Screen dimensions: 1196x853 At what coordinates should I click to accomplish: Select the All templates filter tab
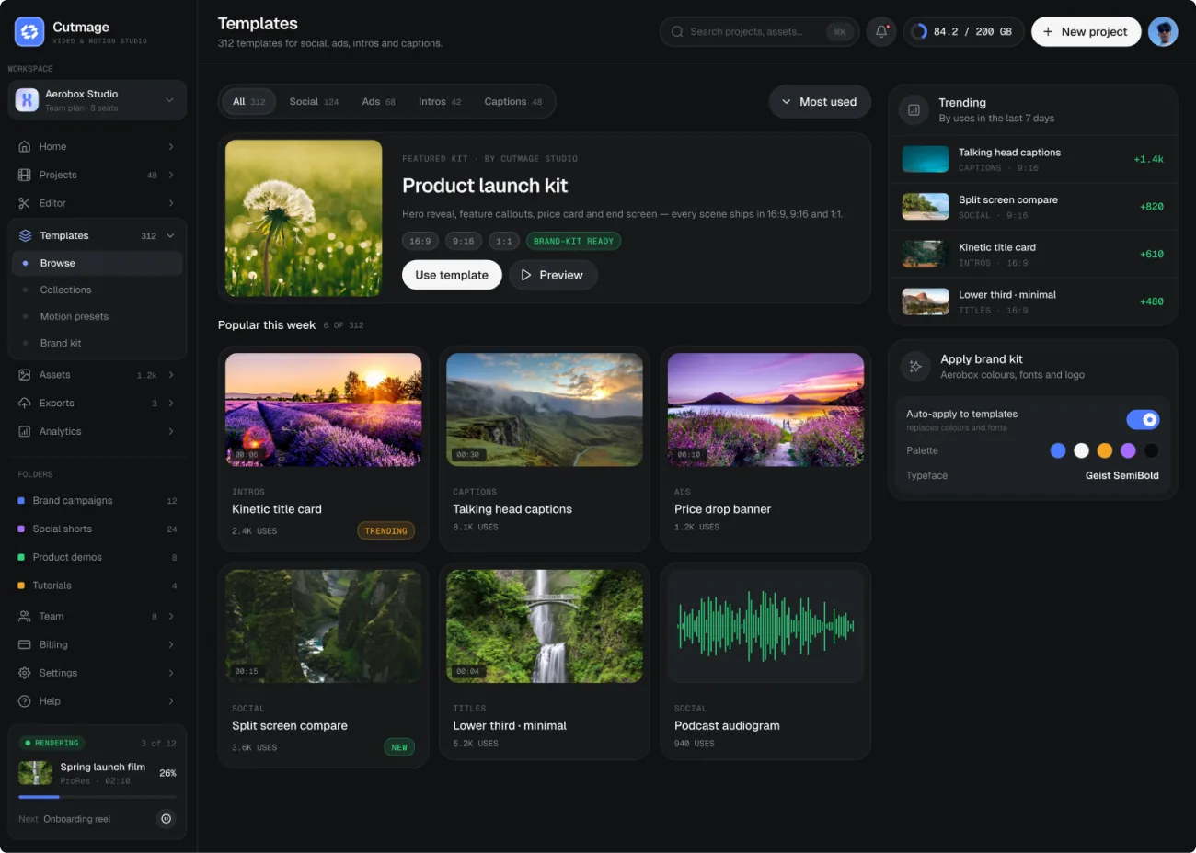coord(248,102)
